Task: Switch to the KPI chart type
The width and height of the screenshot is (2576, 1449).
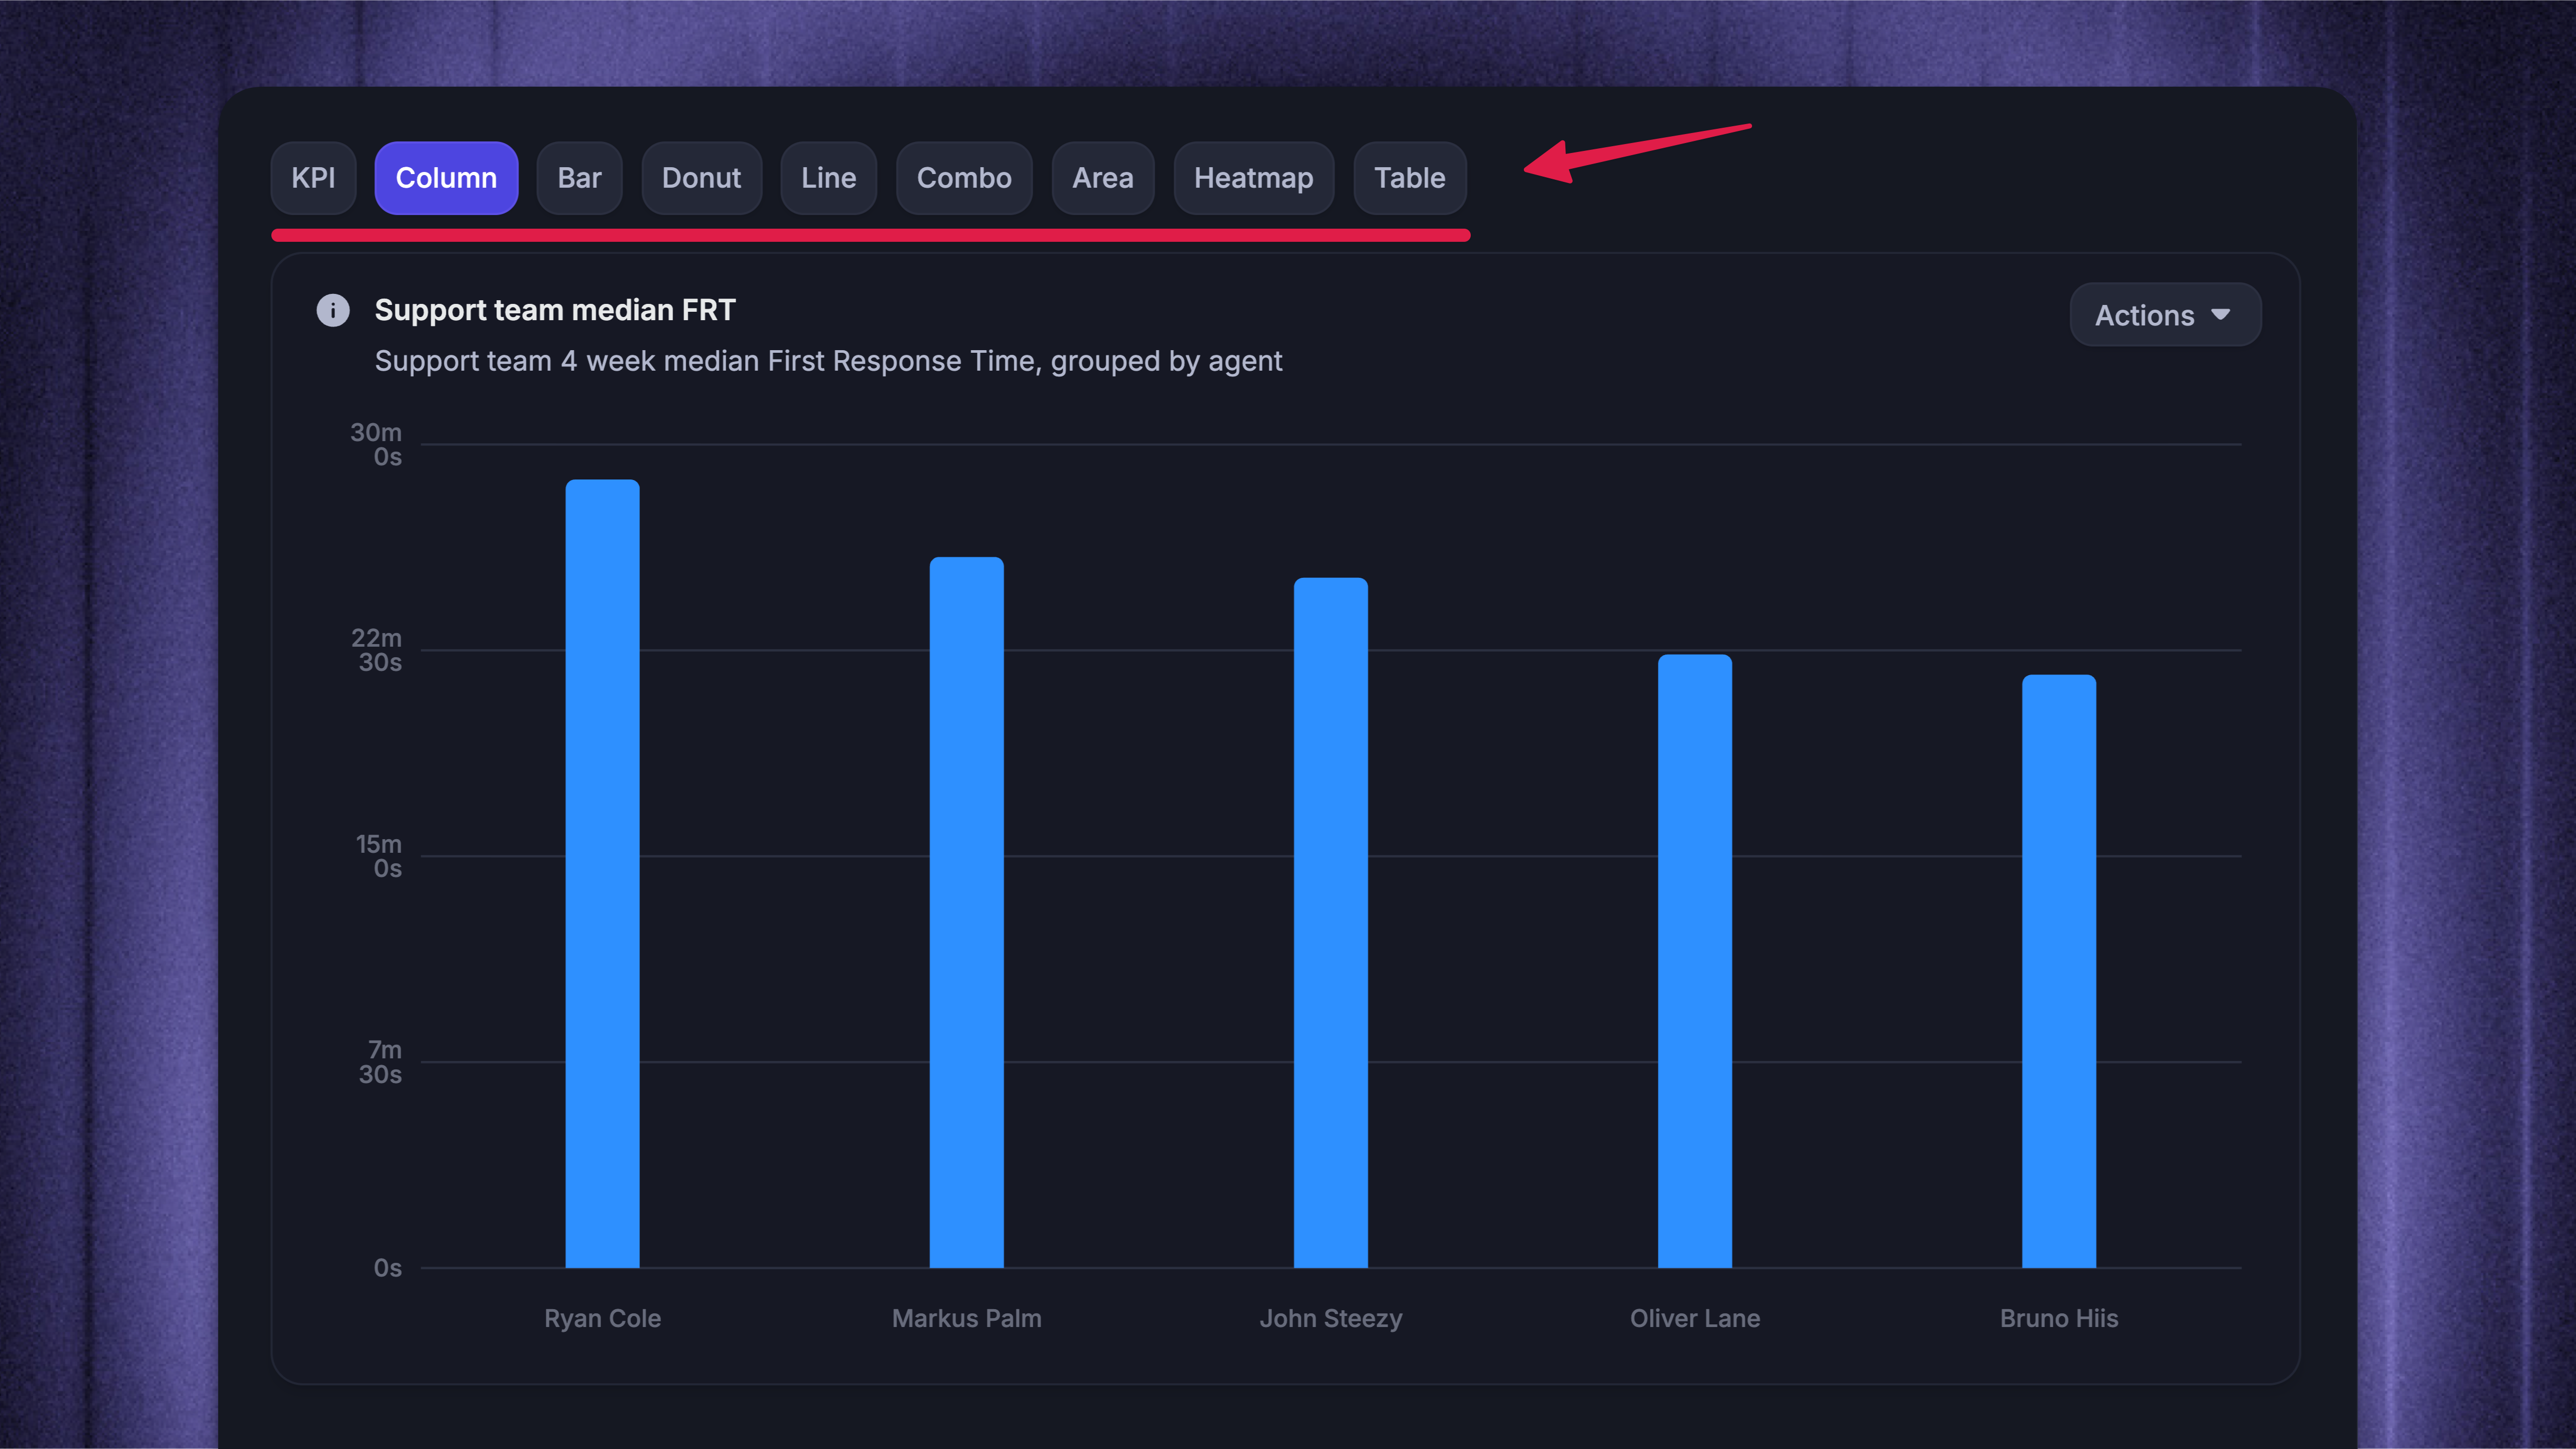Action: 313,178
